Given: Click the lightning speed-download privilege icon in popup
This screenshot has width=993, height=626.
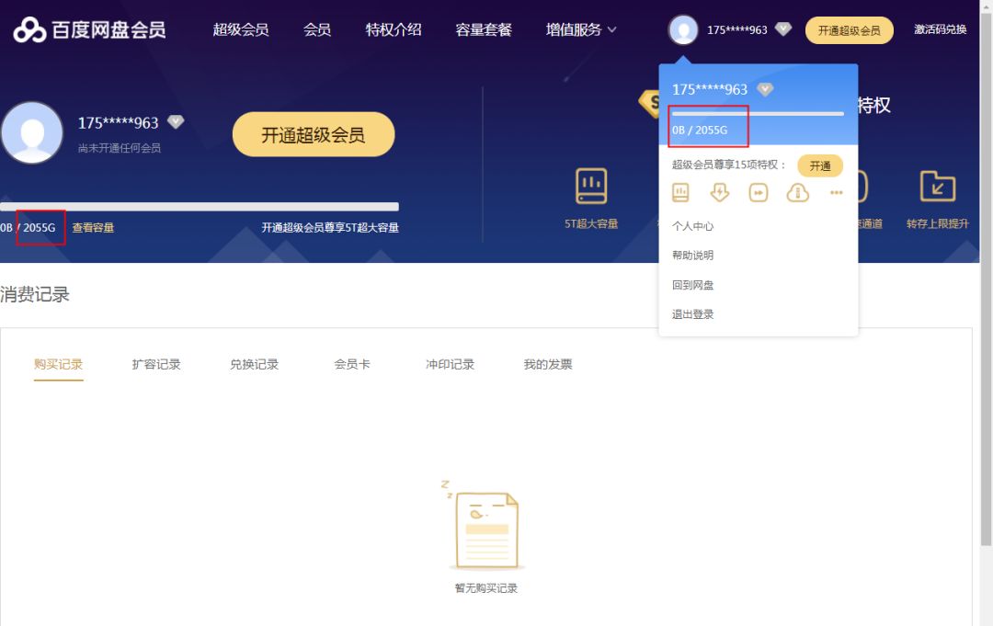Looking at the screenshot, I should click(719, 192).
